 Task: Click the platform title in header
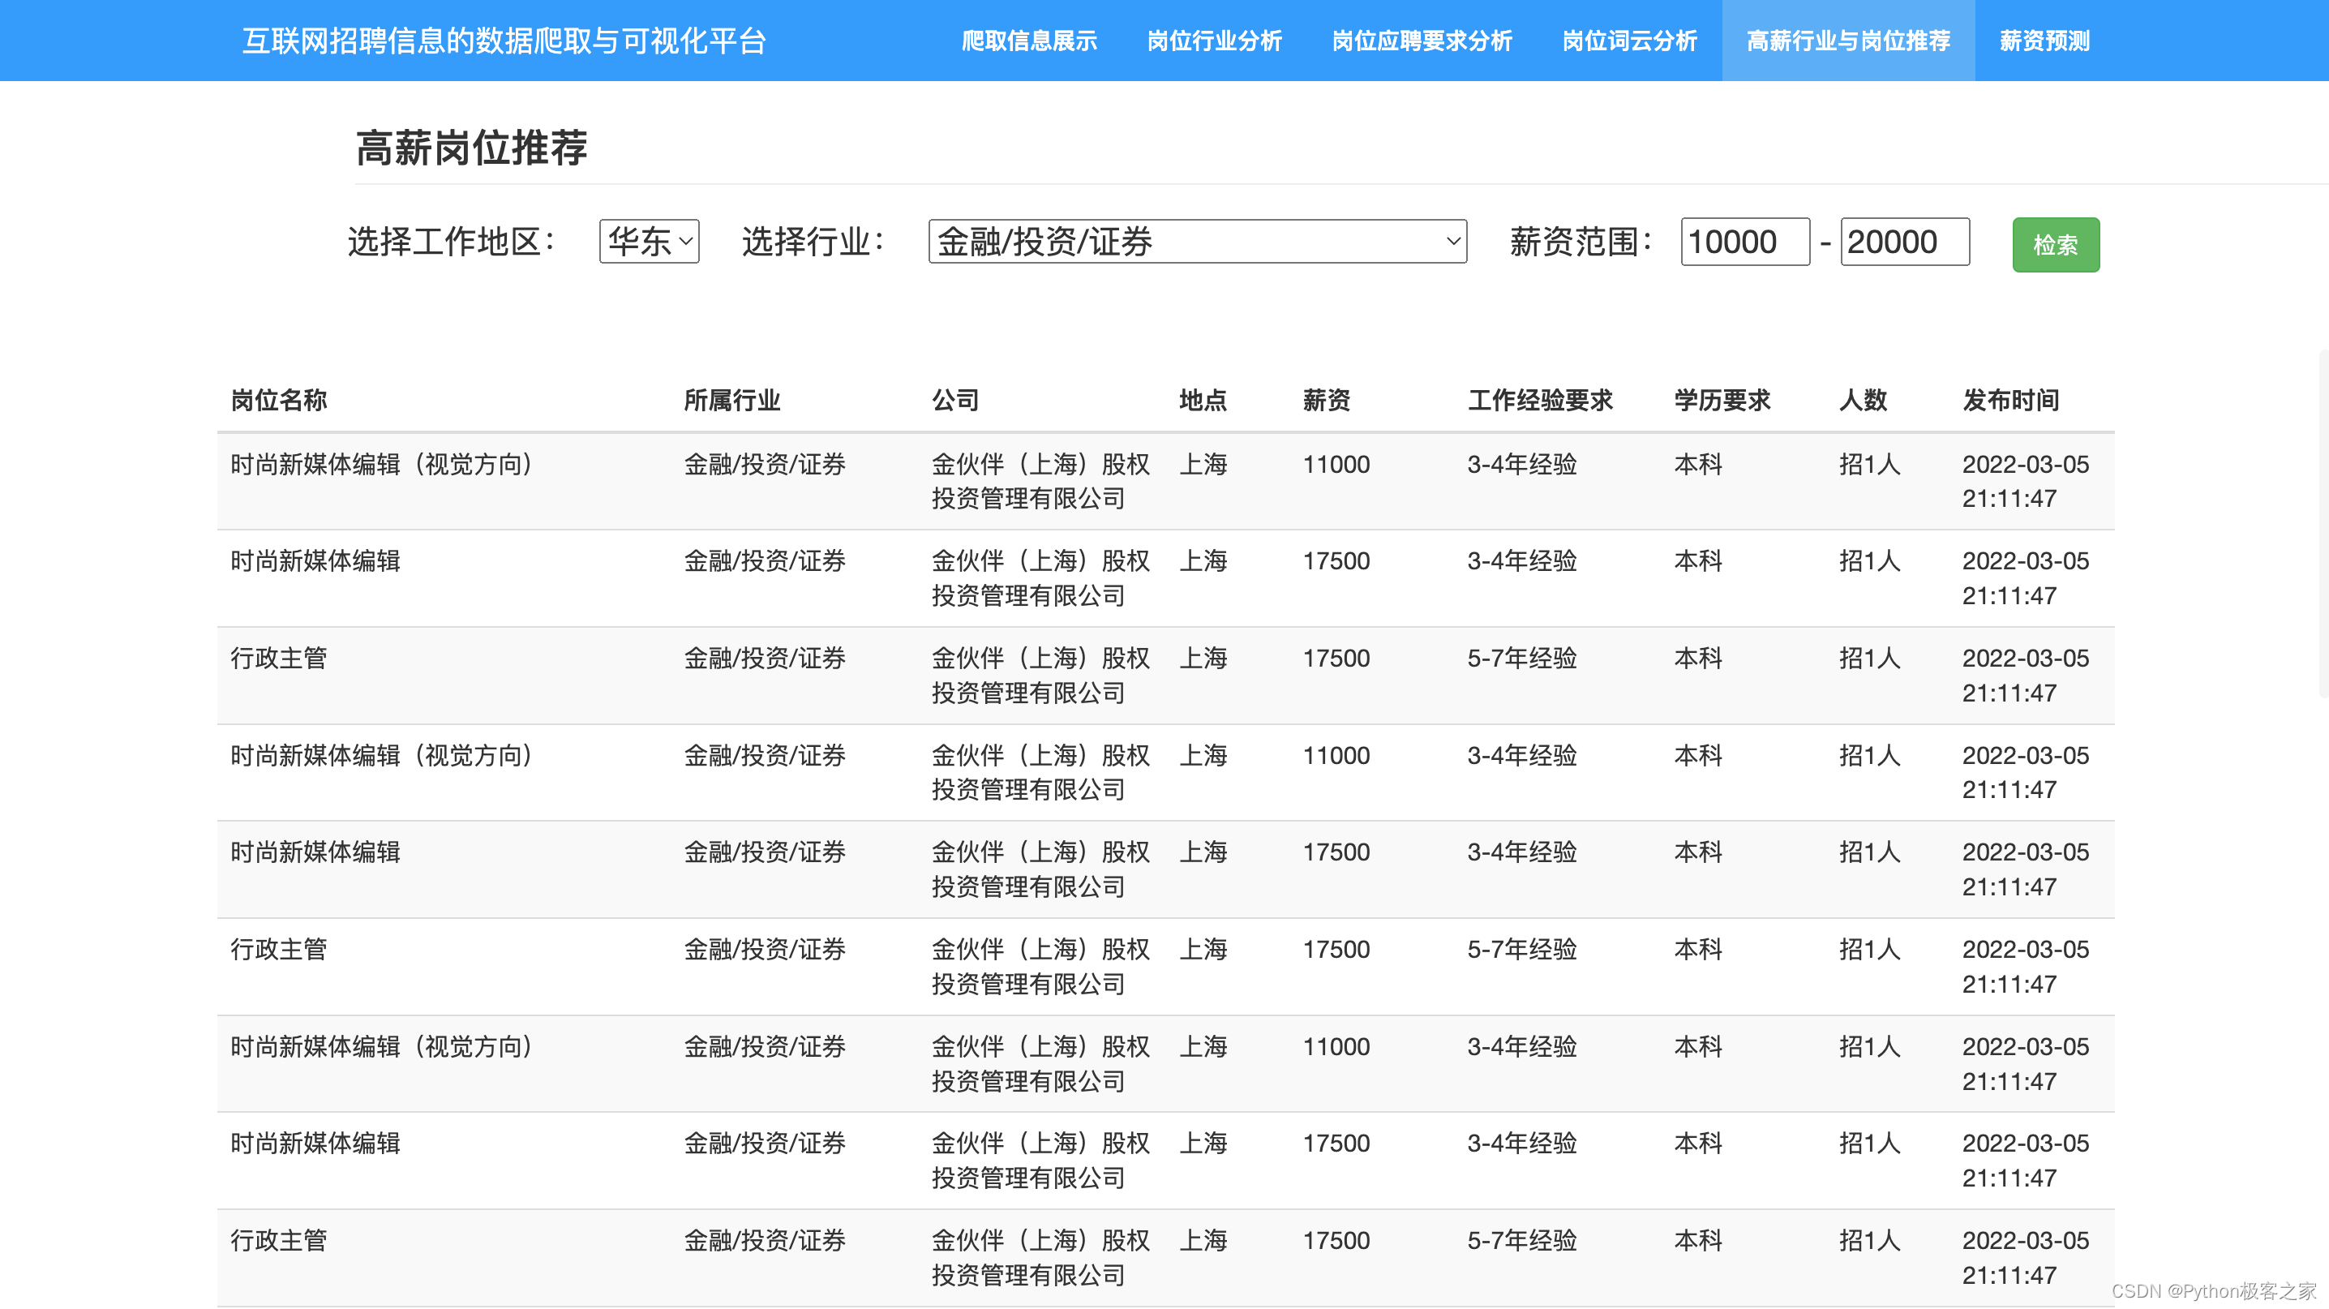[x=504, y=41]
